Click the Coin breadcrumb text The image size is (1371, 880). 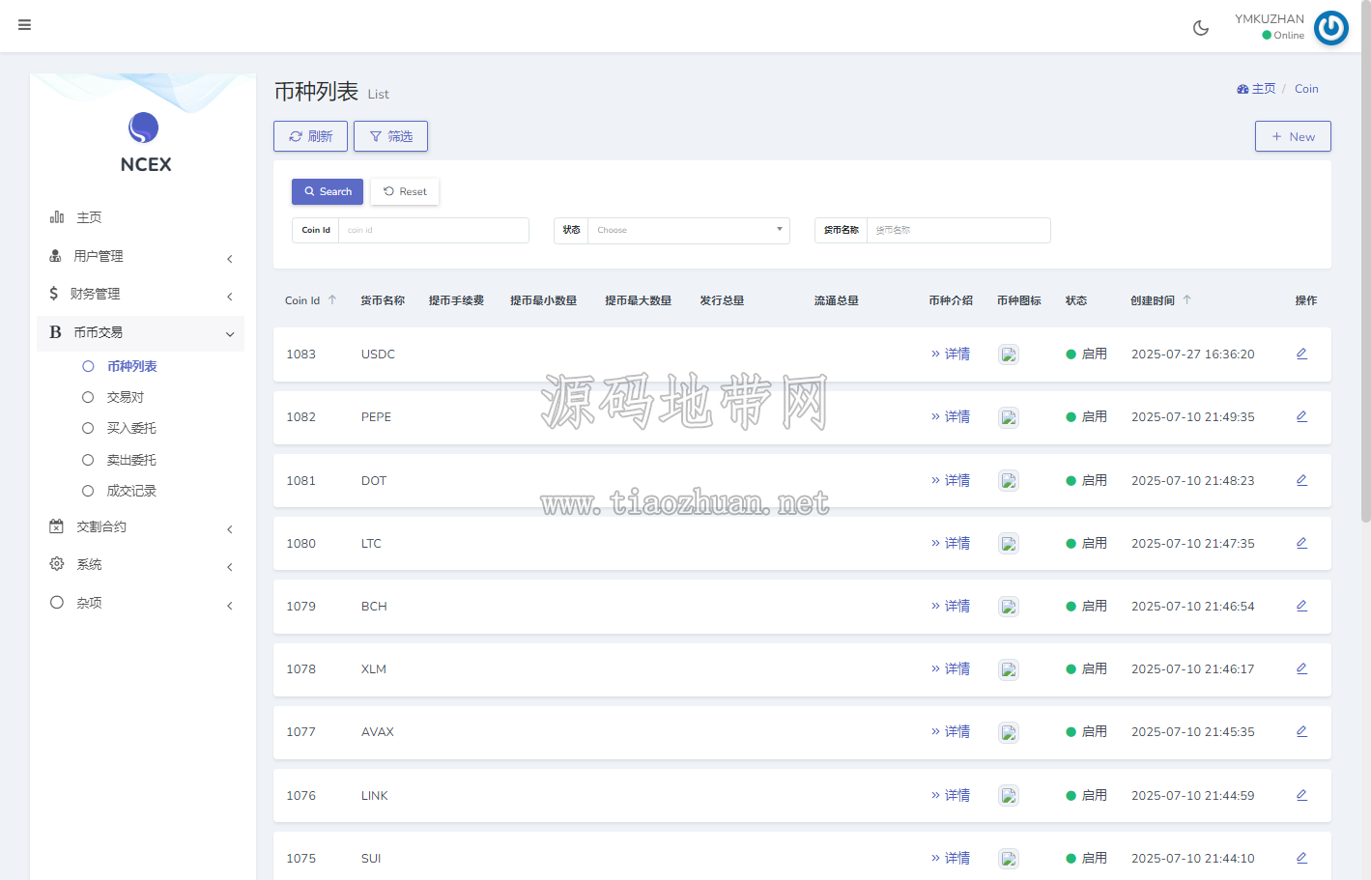(x=1306, y=89)
